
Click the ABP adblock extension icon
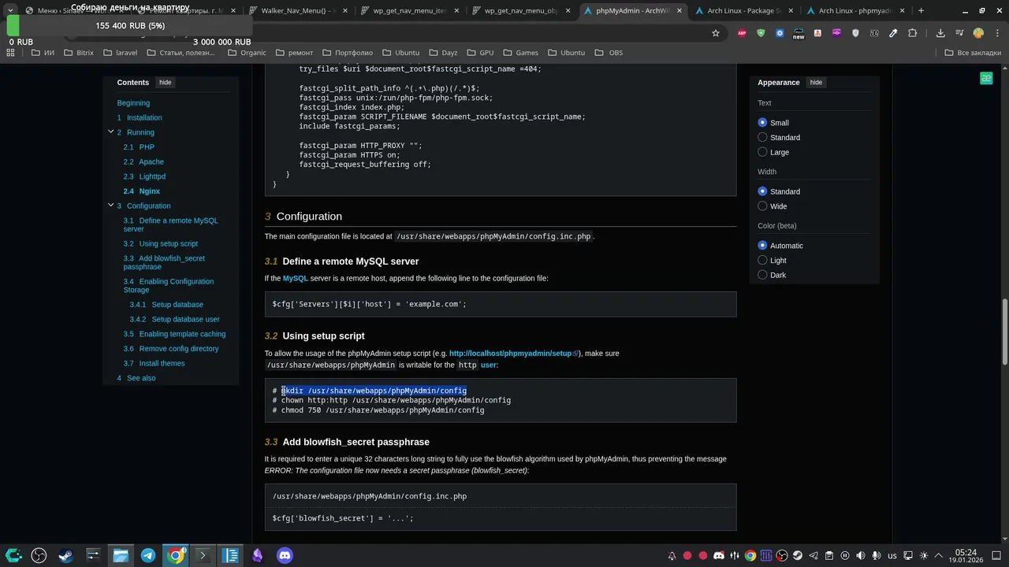click(742, 33)
